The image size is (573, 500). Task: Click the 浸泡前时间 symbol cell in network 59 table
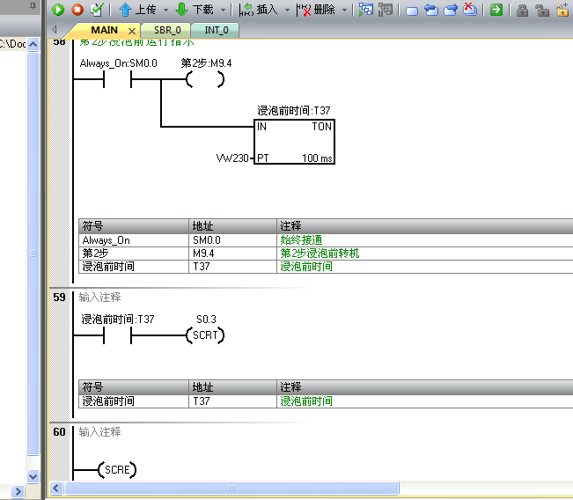pyautogui.click(x=134, y=401)
